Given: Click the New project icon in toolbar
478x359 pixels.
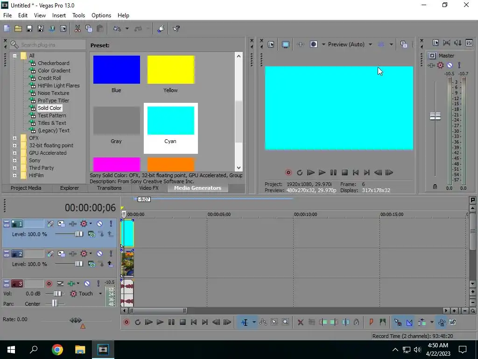Looking at the screenshot, I should pyautogui.click(x=7, y=29).
